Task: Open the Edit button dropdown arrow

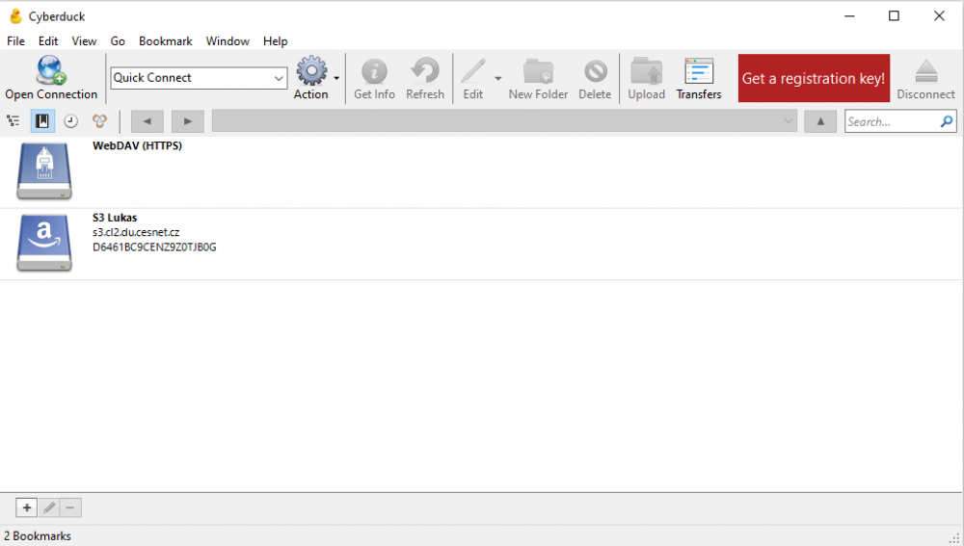Action: point(498,79)
